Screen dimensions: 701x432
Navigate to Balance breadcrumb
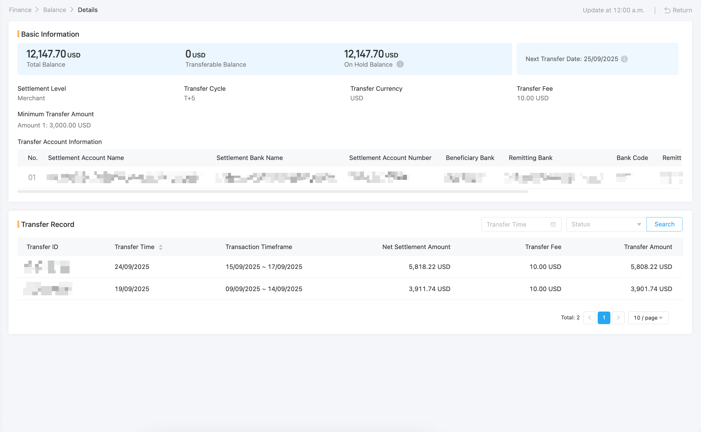point(54,10)
